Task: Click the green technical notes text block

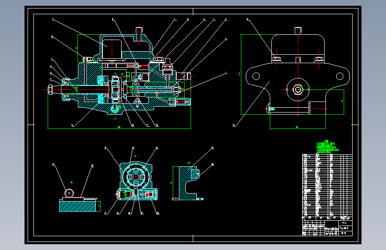Action: 327,147
